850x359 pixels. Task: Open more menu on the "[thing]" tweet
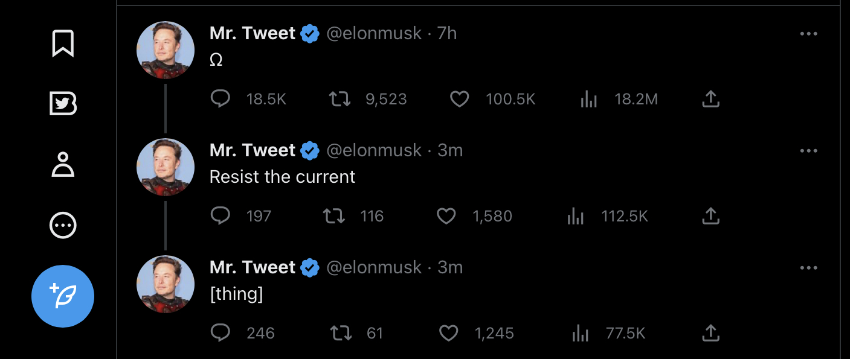tap(808, 268)
